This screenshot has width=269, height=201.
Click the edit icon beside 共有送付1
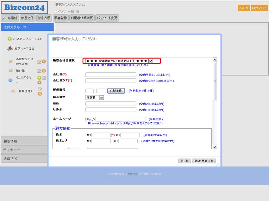tap(40, 89)
